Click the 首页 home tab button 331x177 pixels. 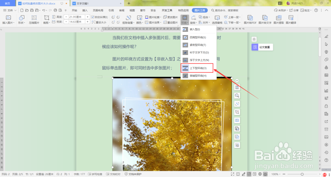click(8, 3)
